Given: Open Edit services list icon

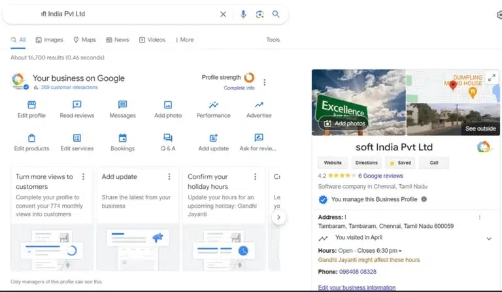Looking at the screenshot, I should [x=77, y=138].
